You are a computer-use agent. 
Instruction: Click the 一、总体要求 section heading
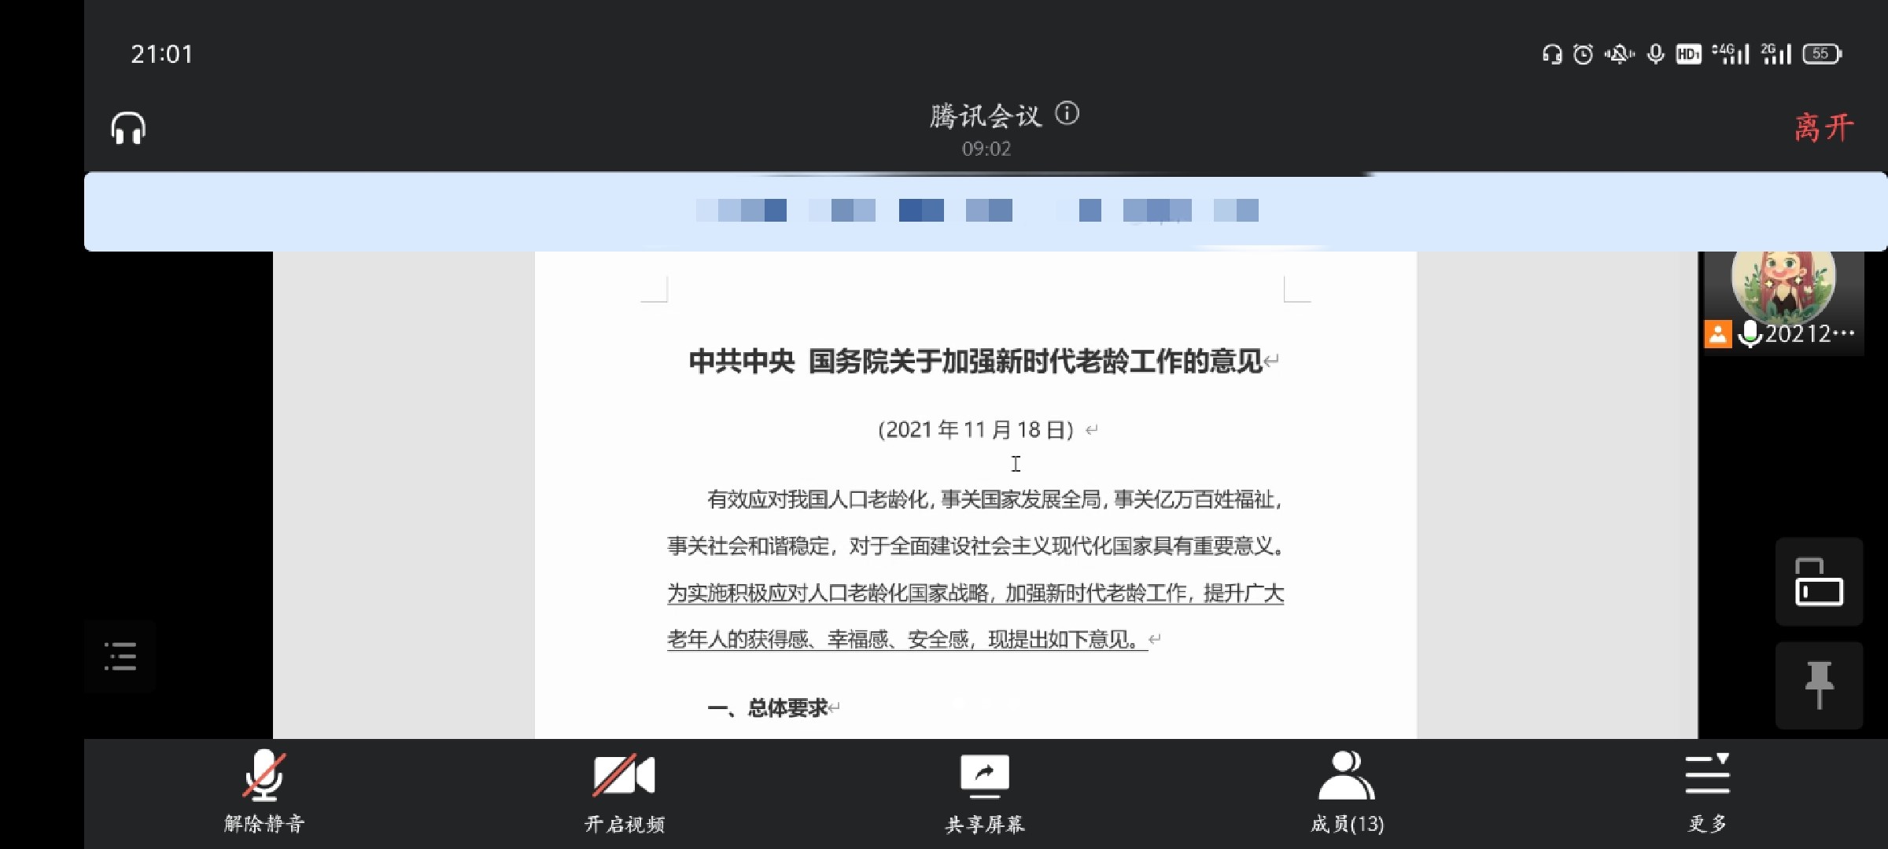[768, 708]
